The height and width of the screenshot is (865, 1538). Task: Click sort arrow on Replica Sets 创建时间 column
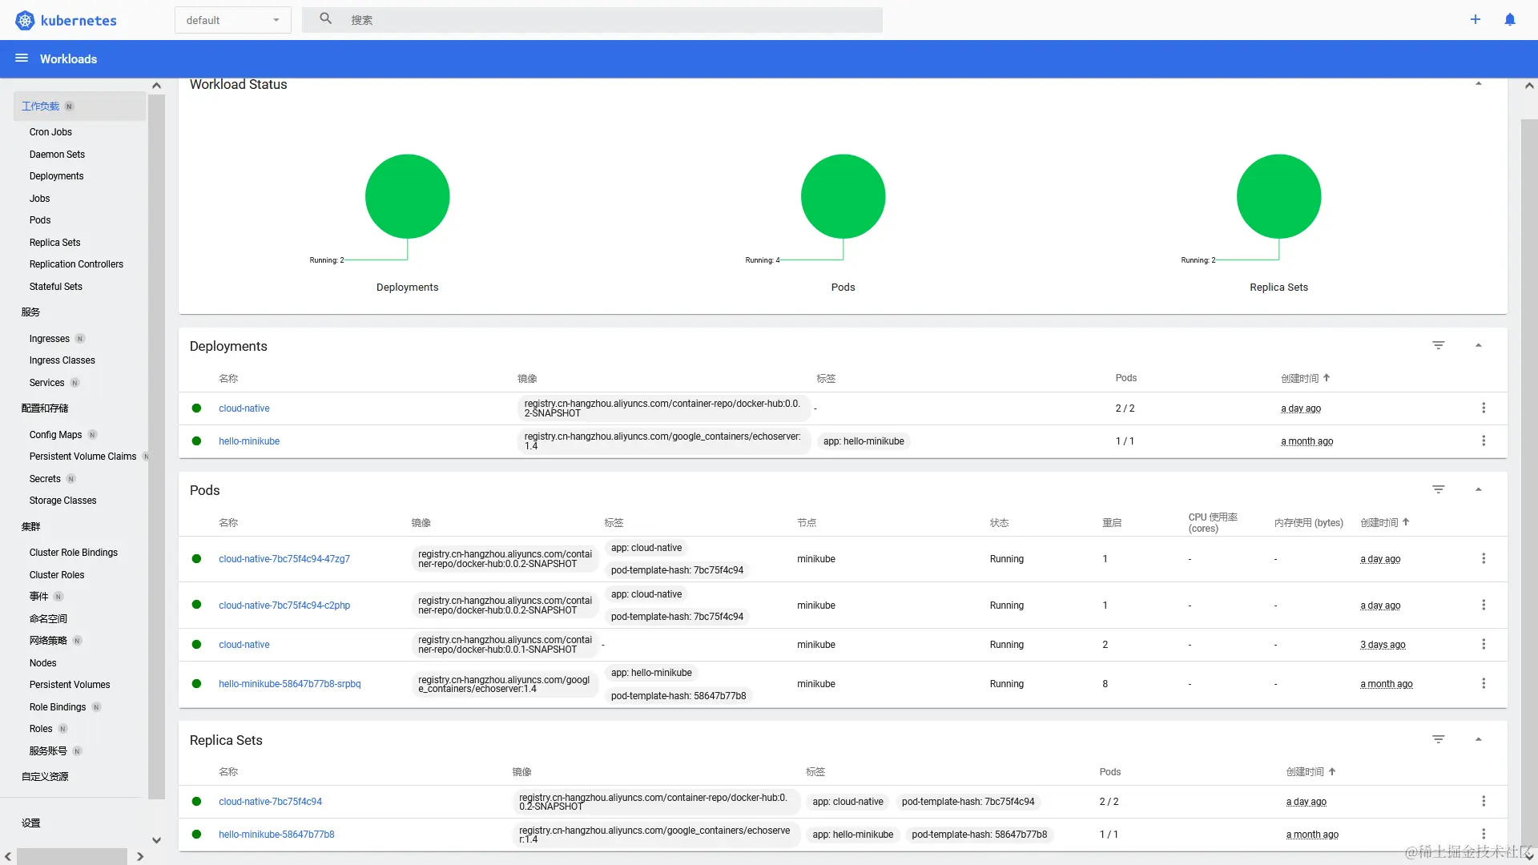tap(1332, 772)
